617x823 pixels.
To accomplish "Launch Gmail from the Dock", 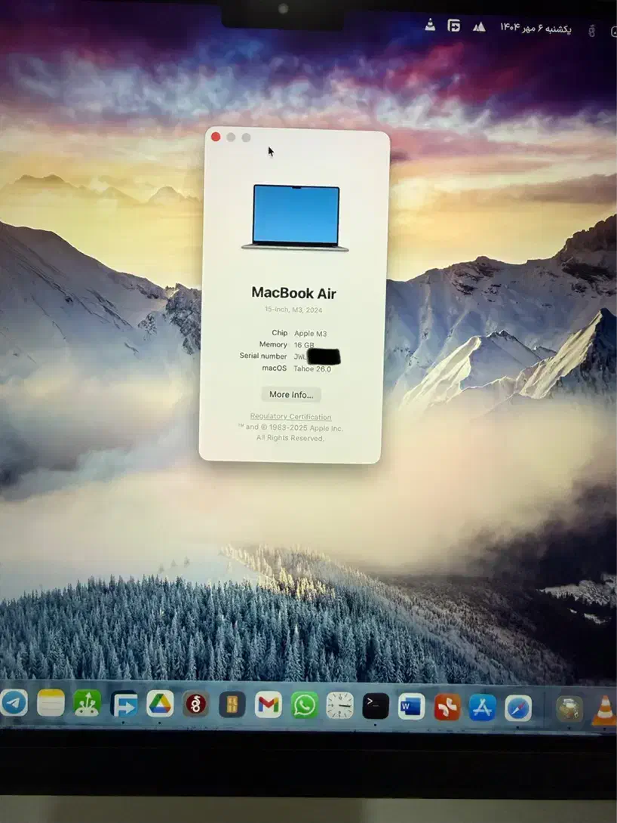I will click(268, 705).
